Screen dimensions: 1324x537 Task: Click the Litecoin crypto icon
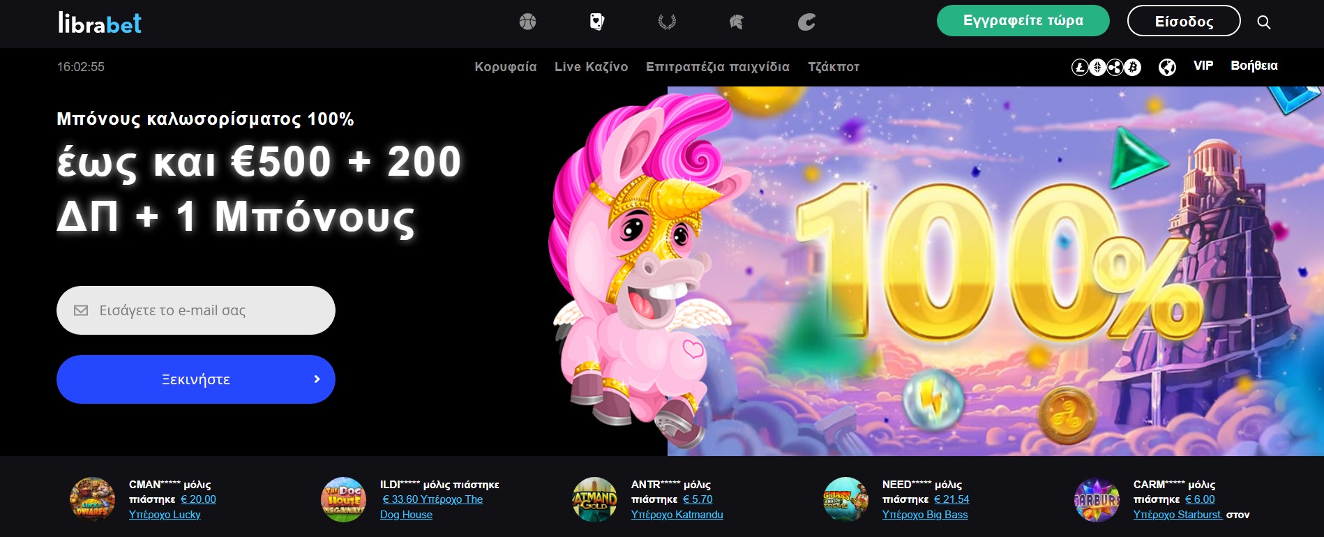coord(1080,67)
